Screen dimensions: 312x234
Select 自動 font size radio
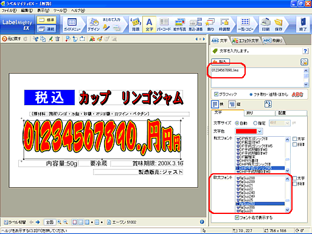coord(237,123)
